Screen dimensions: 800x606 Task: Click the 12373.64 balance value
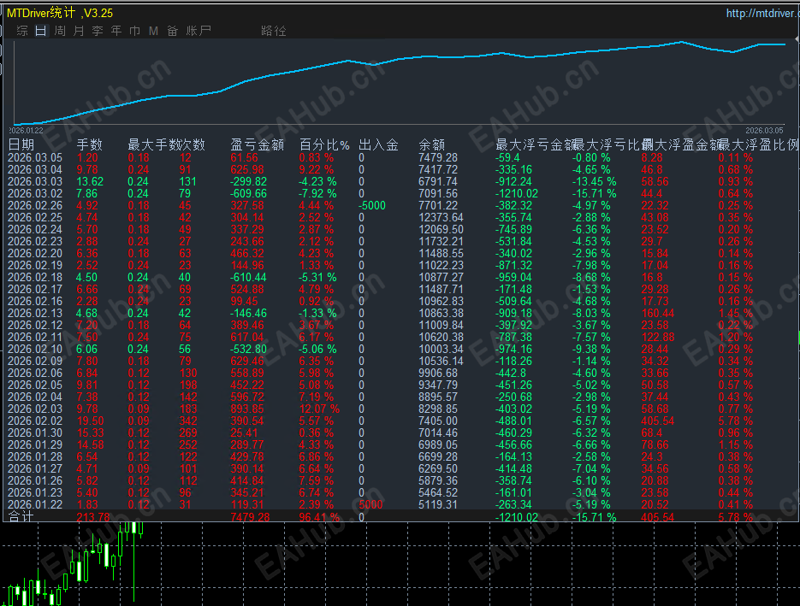point(441,217)
